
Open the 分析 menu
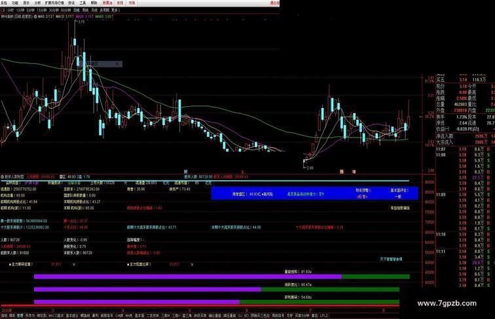tap(37, 3)
